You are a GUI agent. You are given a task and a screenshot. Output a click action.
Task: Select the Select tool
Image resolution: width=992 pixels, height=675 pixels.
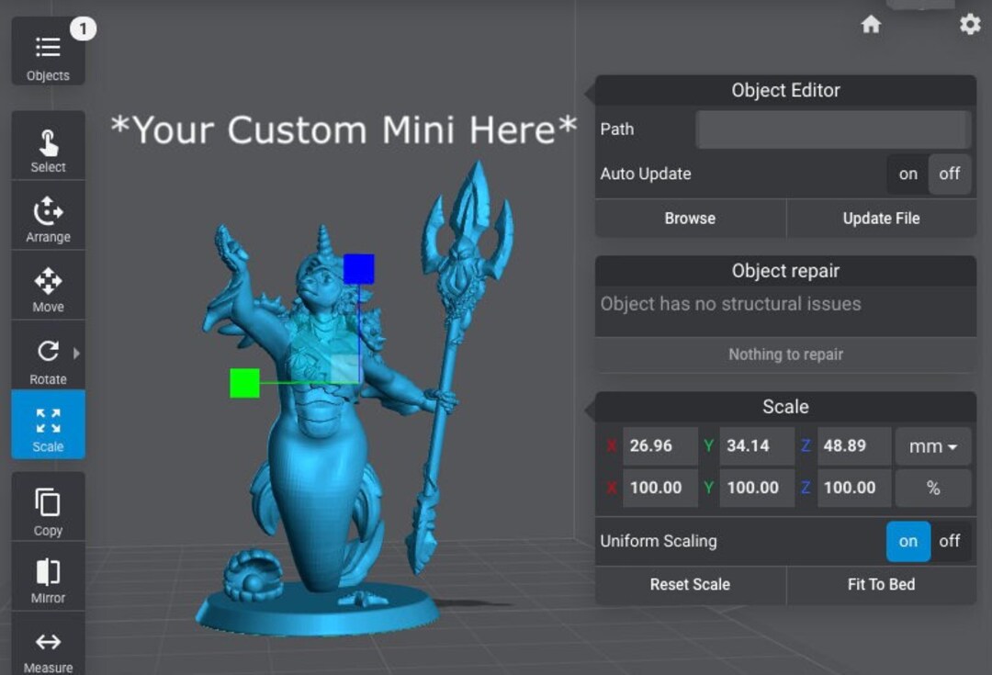pos(48,147)
